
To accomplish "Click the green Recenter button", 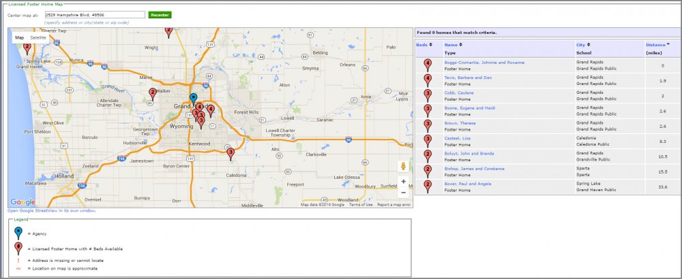I will 160,15.
